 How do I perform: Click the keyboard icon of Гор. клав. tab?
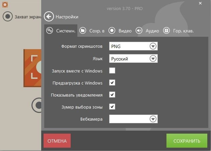(x=166, y=31)
